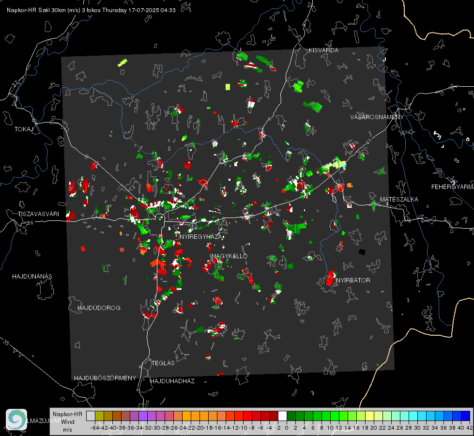Click the road number 36 marker

(30, 223)
